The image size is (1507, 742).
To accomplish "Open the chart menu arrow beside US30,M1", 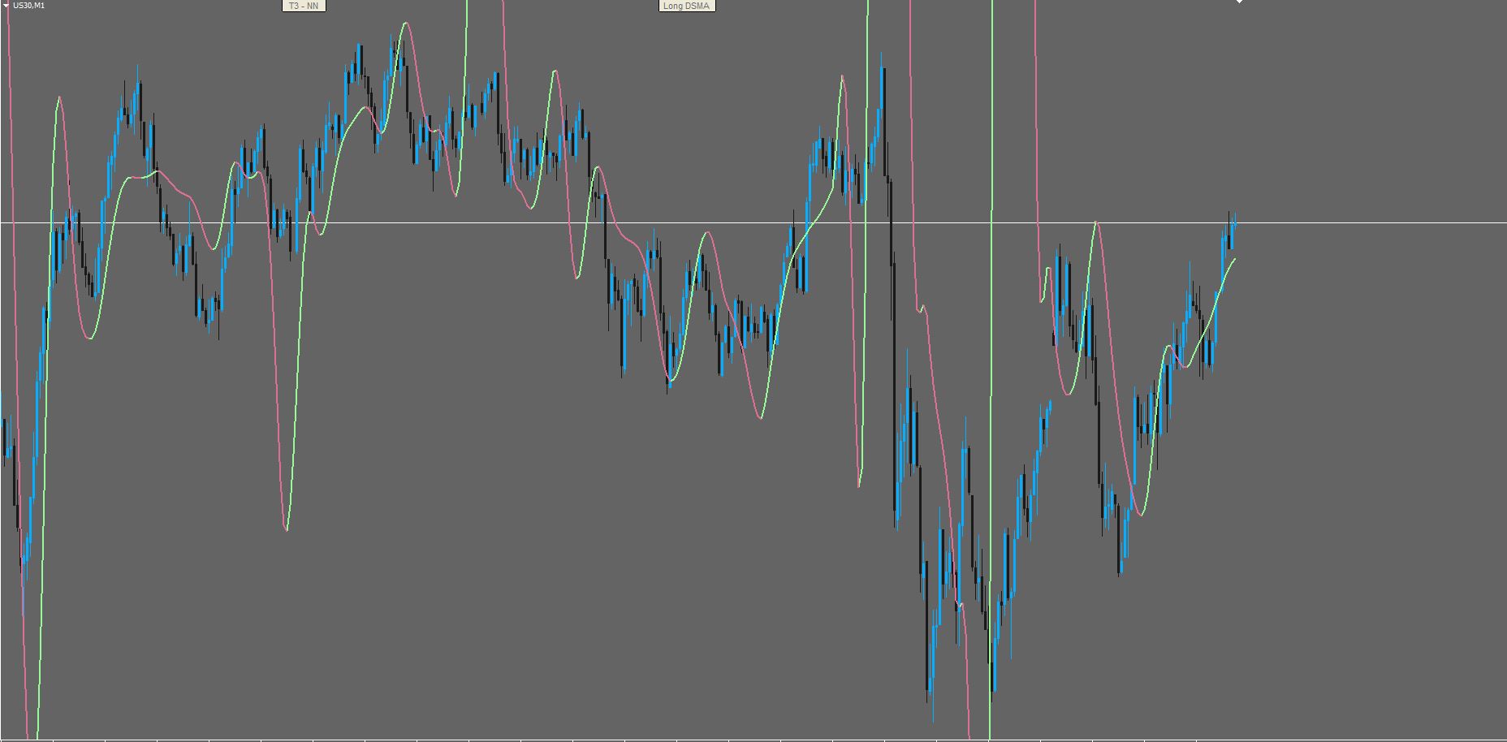I will pyautogui.click(x=6, y=6).
